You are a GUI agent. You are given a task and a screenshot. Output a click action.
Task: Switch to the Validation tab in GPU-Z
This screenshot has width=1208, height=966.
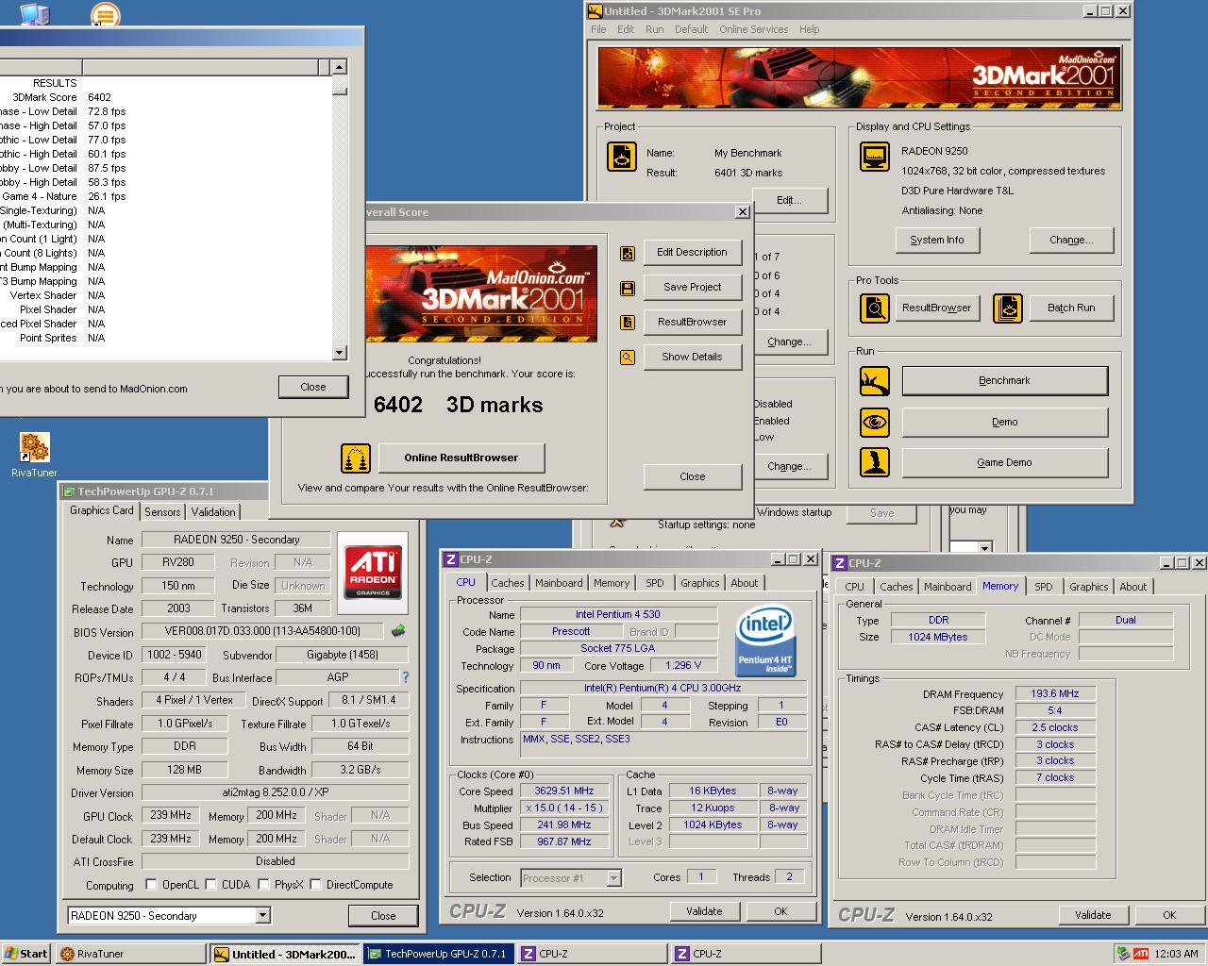click(213, 512)
